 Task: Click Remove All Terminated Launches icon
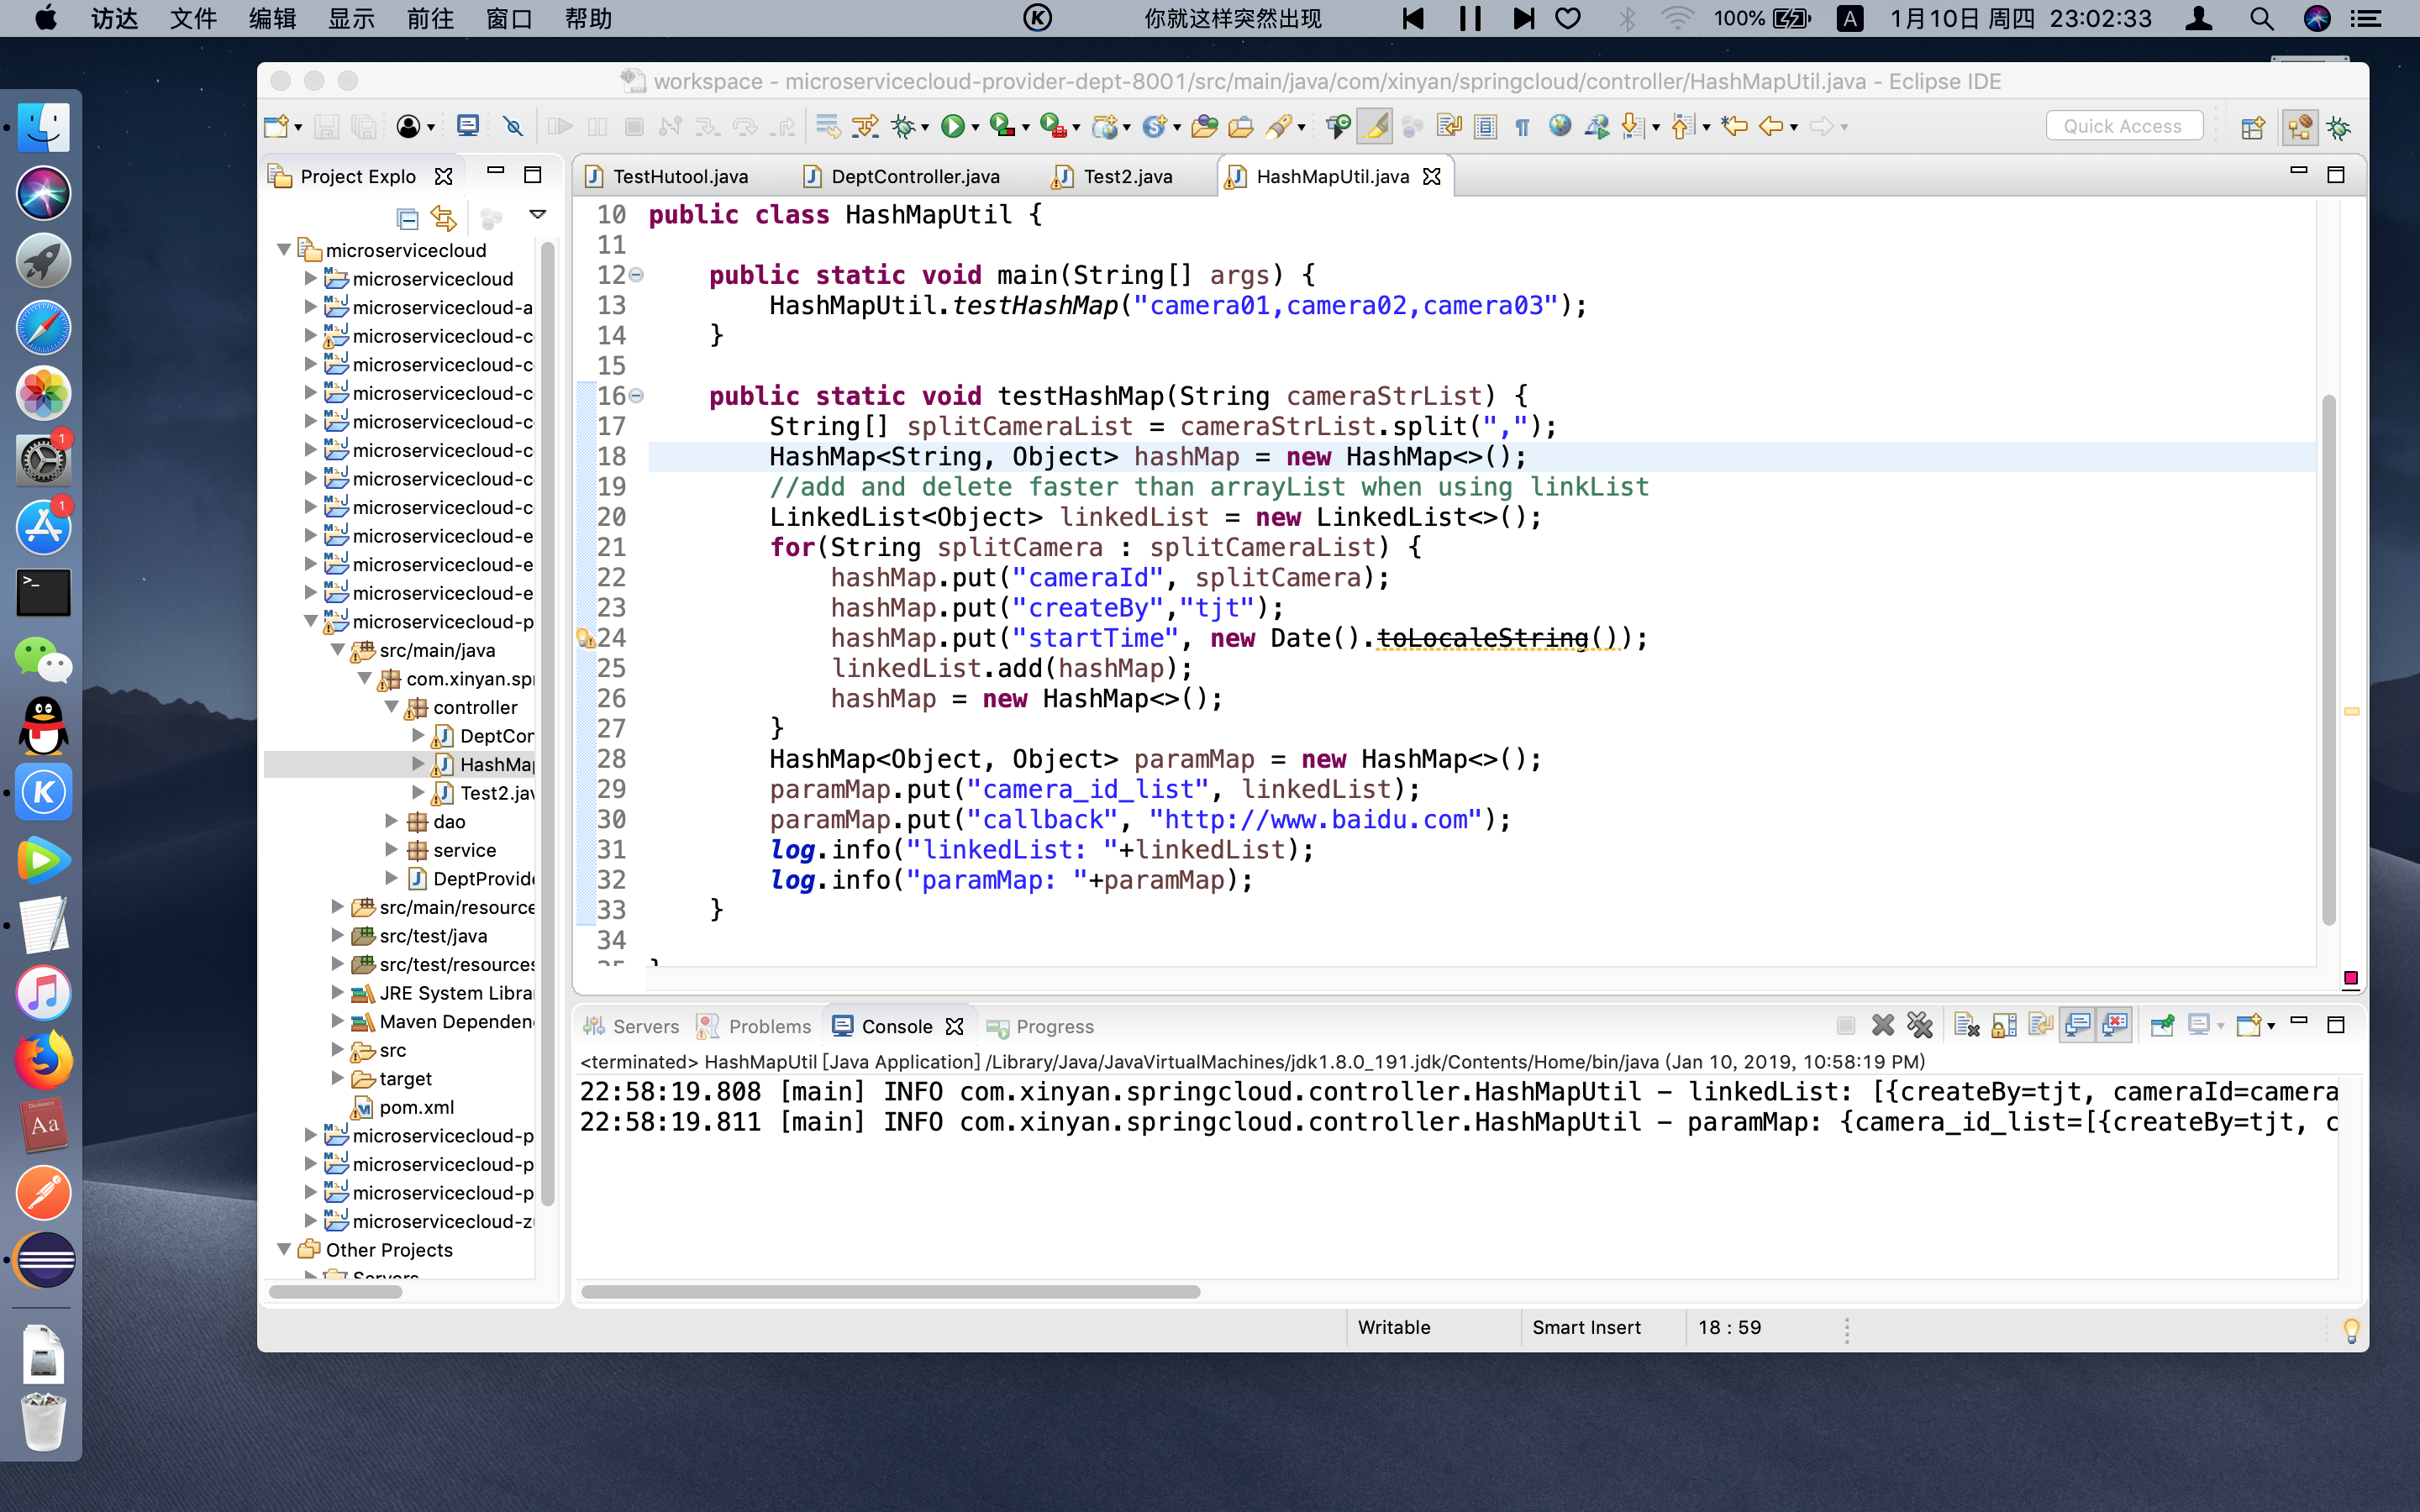(1919, 1025)
